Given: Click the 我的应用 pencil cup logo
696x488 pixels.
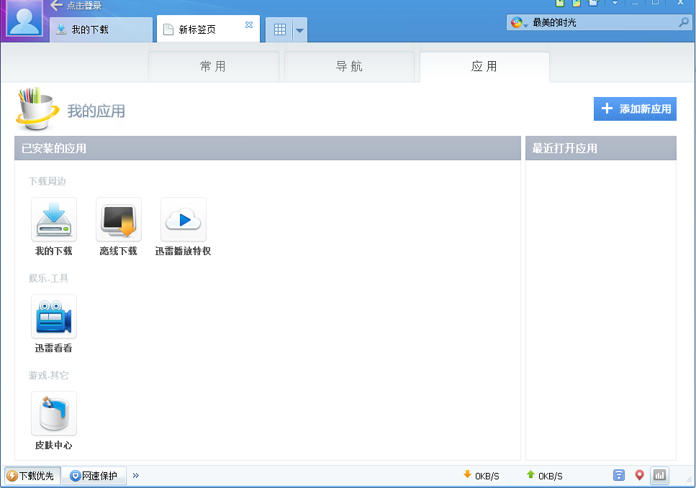Looking at the screenshot, I should coord(37,109).
